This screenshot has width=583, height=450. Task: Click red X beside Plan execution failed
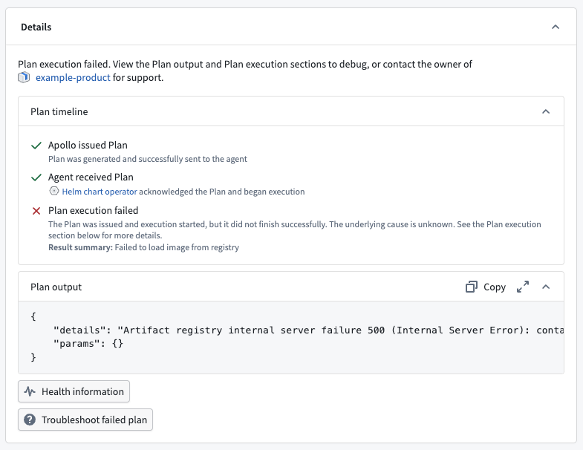click(x=36, y=211)
